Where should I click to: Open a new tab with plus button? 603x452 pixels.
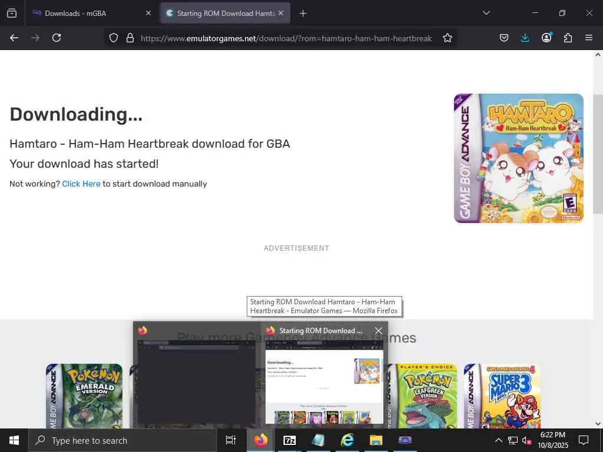(303, 14)
